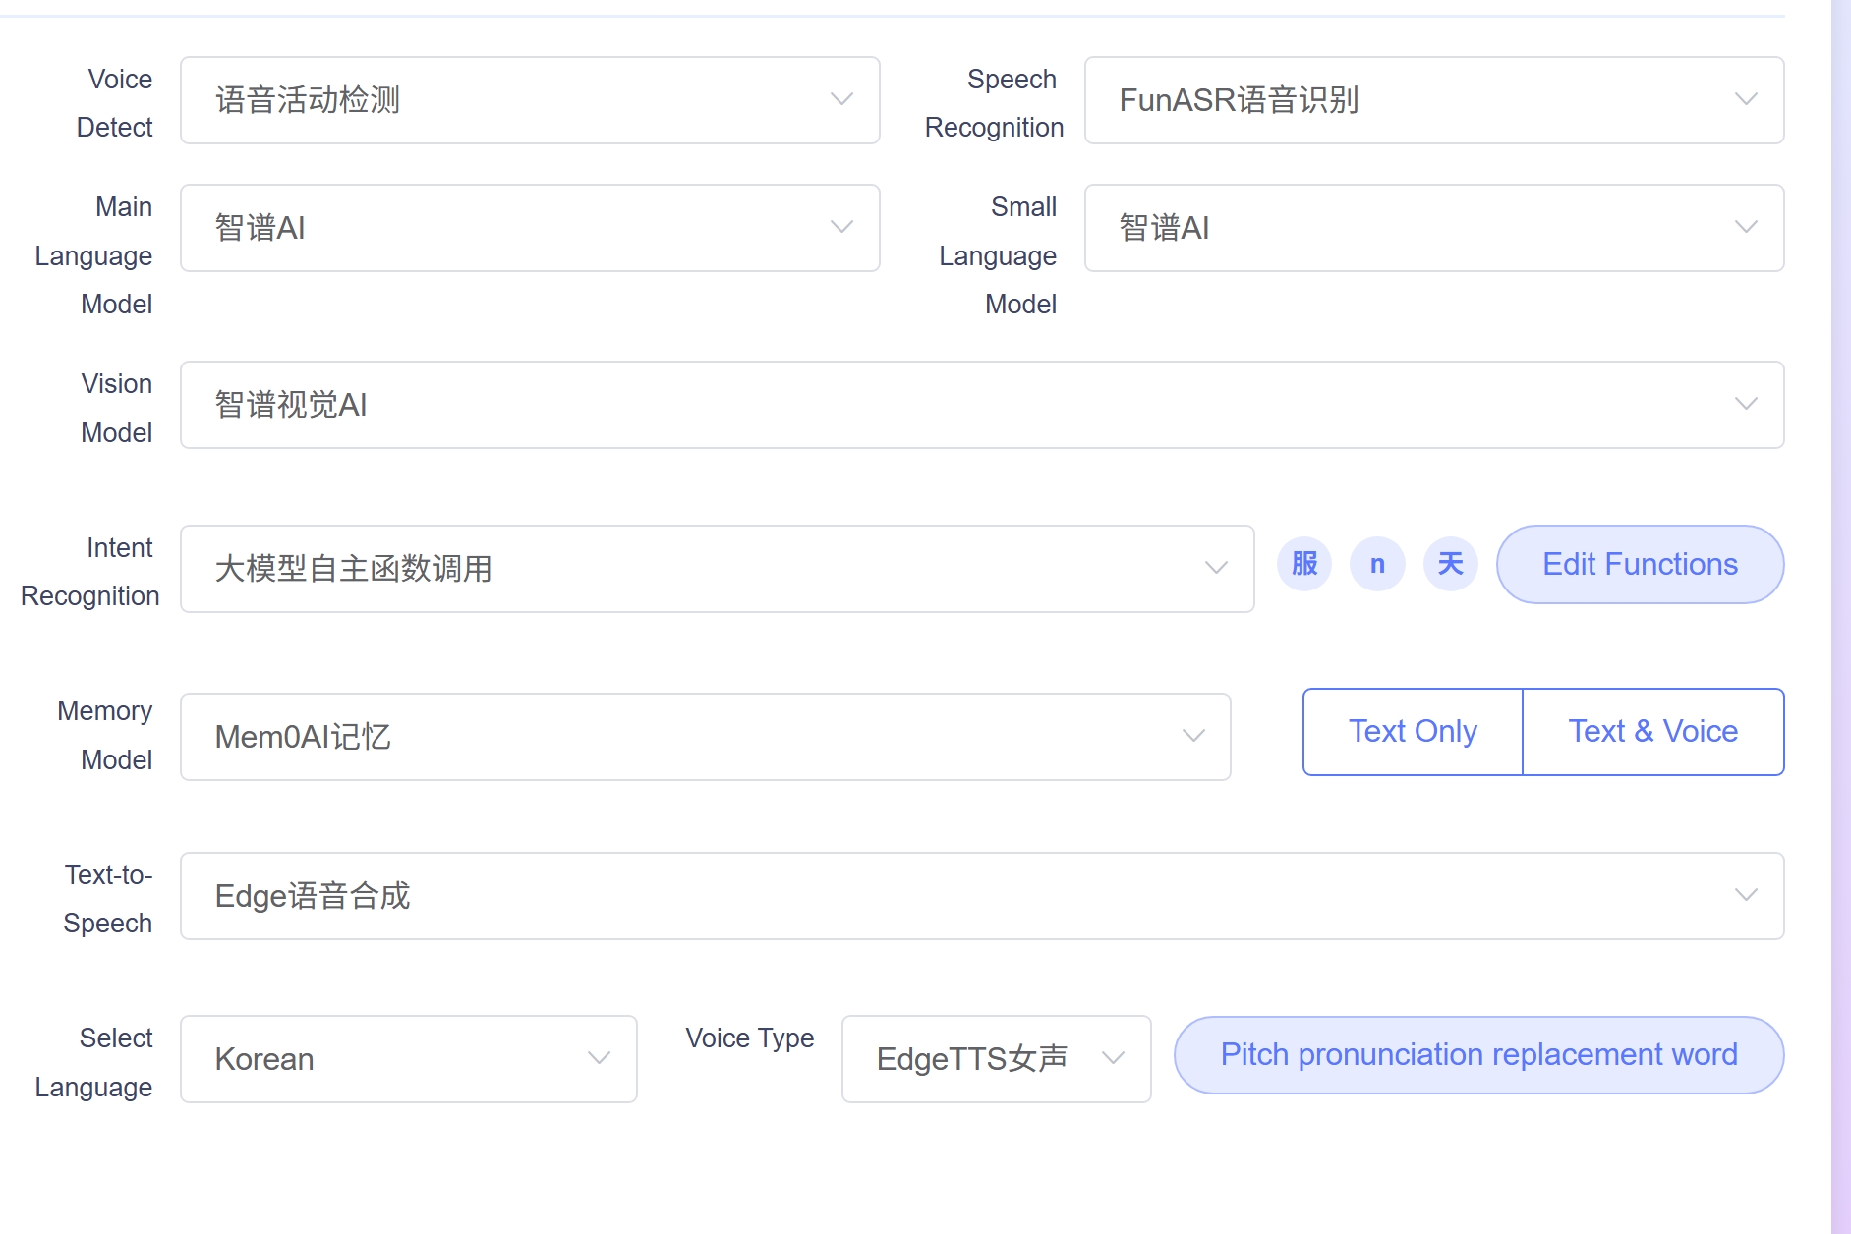Click the 服 function badge icon
The image size is (1851, 1234).
[1304, 564]
